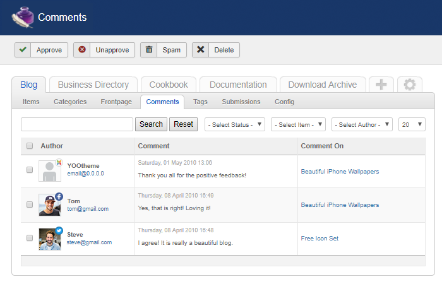The height and width of the screenshot is (284, 442).
Task: Open the Config sub-tab
Action: click(x=284, y=102)
